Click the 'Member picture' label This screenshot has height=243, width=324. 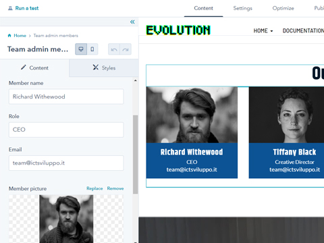(x=28, y=188)
